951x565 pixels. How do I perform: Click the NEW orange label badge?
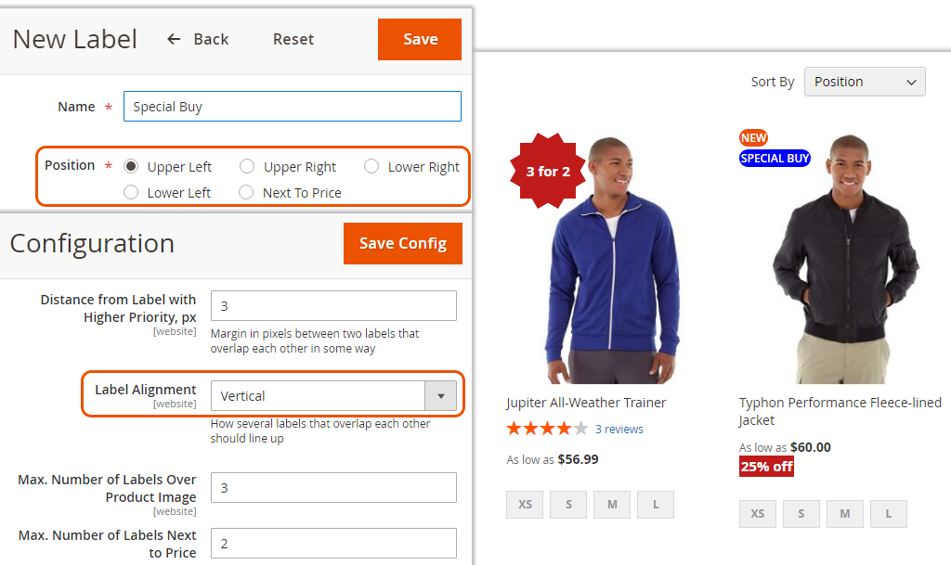point(753,138)
